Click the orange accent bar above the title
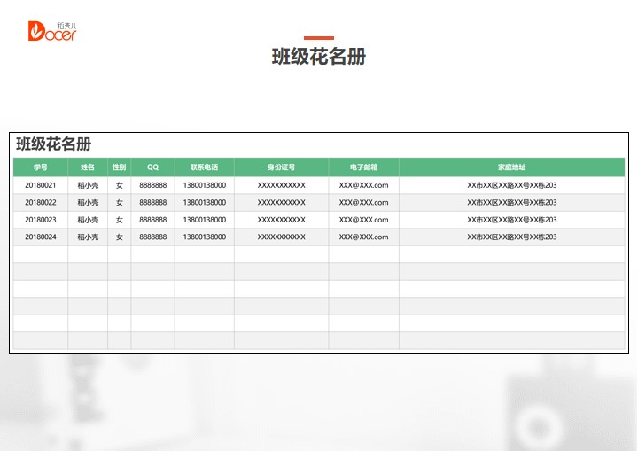The width and height of the screenshot is (638, 451). (x=318, y=38)
